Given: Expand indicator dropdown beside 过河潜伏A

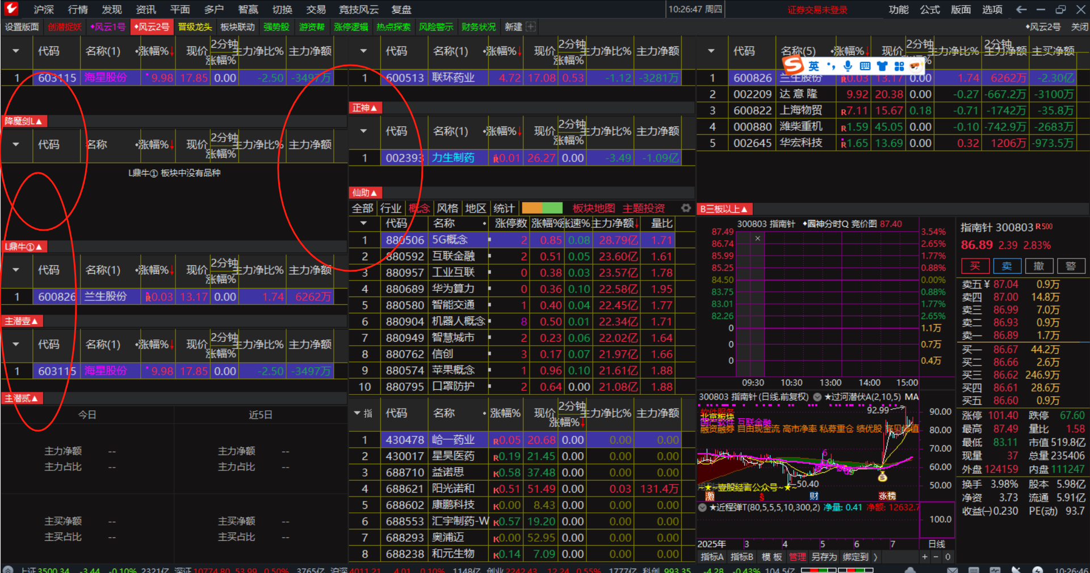Looking at the screenshot, I should point(817,397).
